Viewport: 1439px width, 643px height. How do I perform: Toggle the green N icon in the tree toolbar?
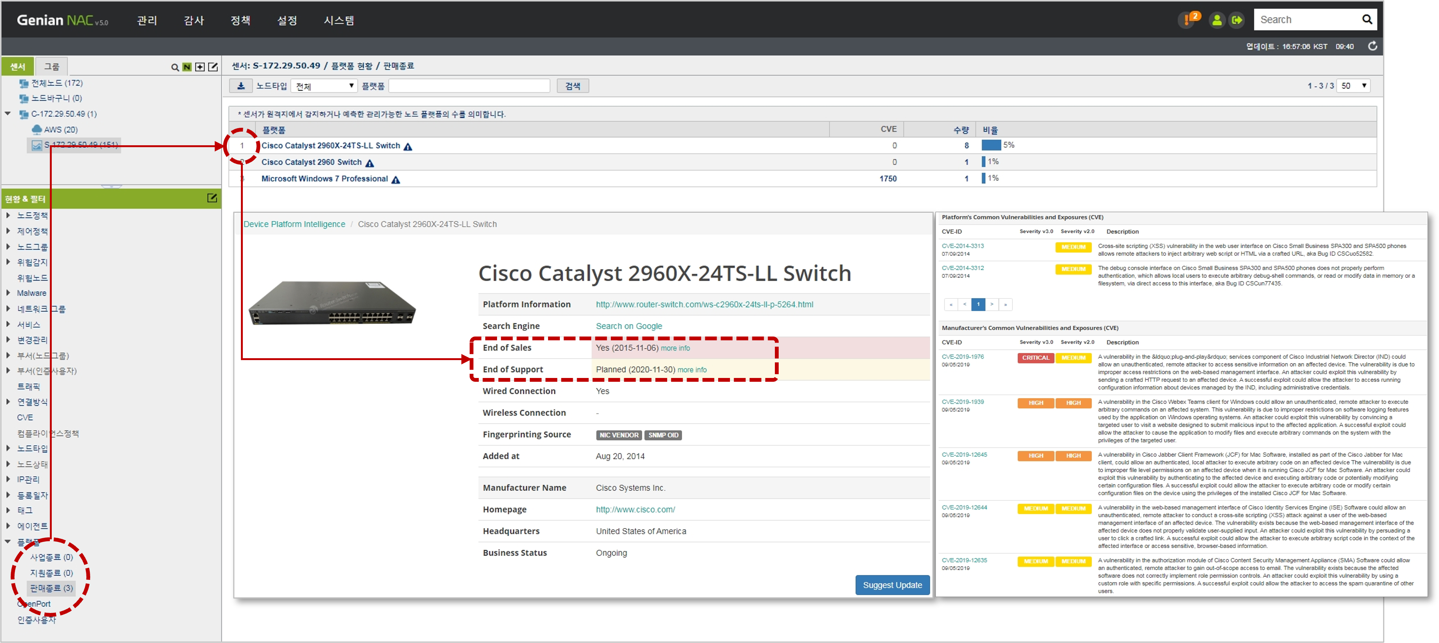point(187,68)
